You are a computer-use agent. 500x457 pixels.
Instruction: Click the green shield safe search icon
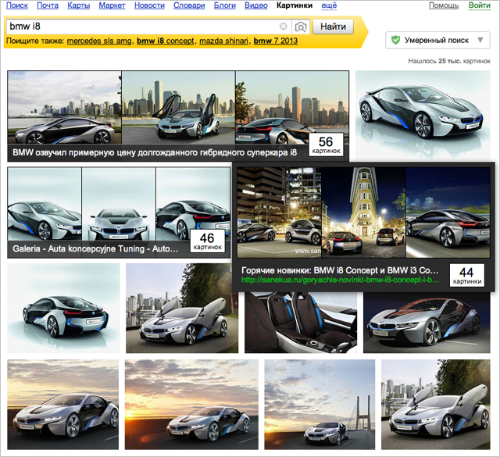(395, 40)
